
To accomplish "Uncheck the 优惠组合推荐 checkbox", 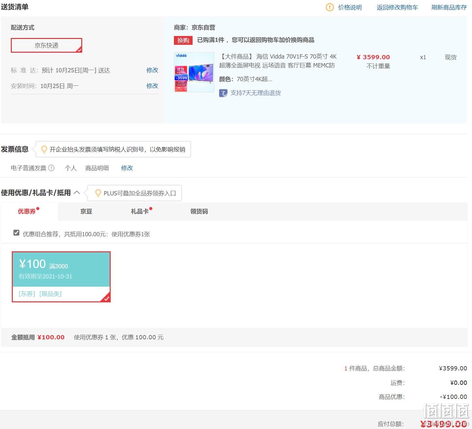I will click(16, 233).
